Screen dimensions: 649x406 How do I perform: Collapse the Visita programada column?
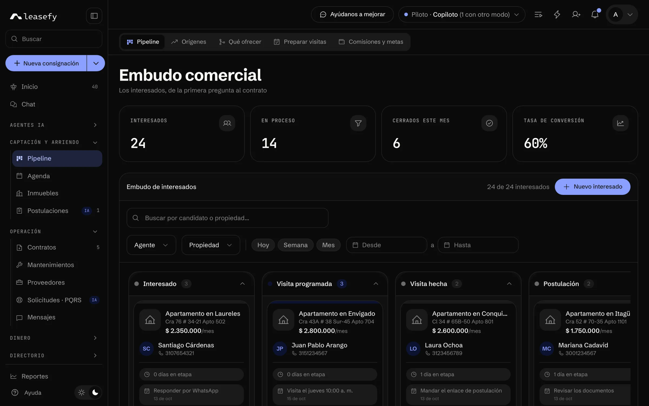(376, 284)
